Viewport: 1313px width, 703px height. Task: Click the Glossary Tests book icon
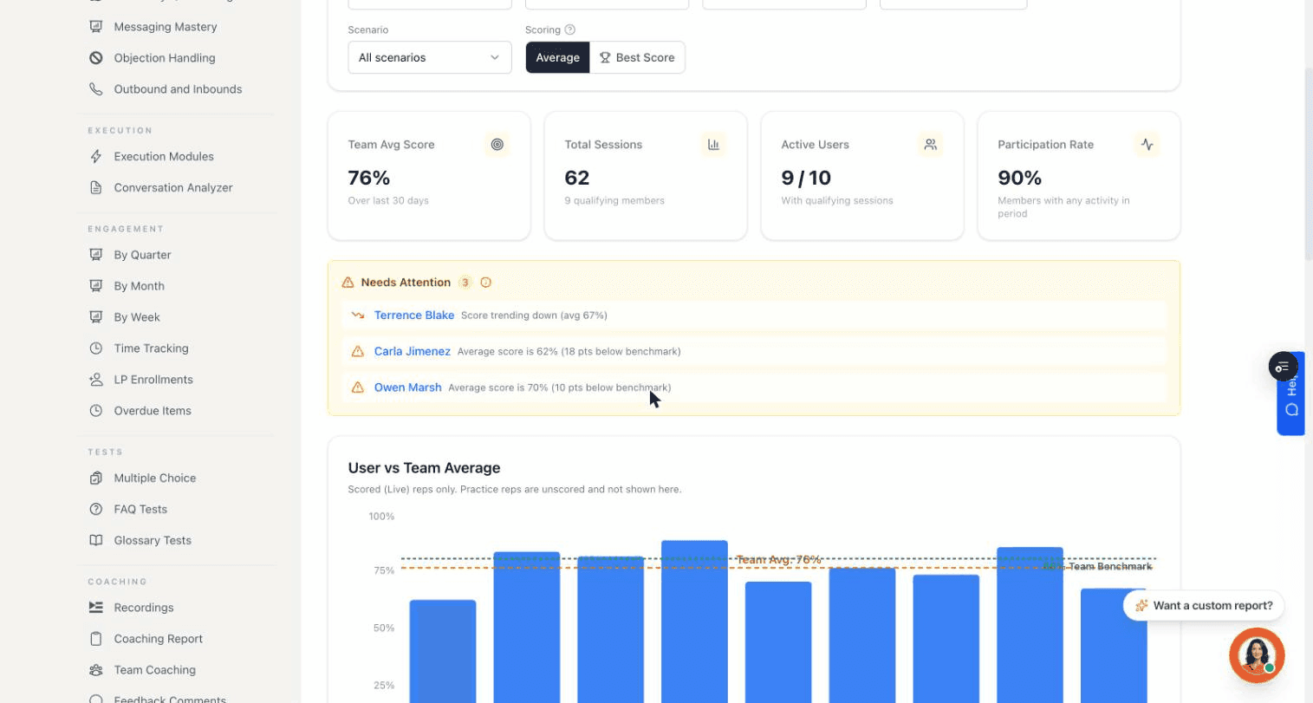pyautogui.click(x=96, y=541)
